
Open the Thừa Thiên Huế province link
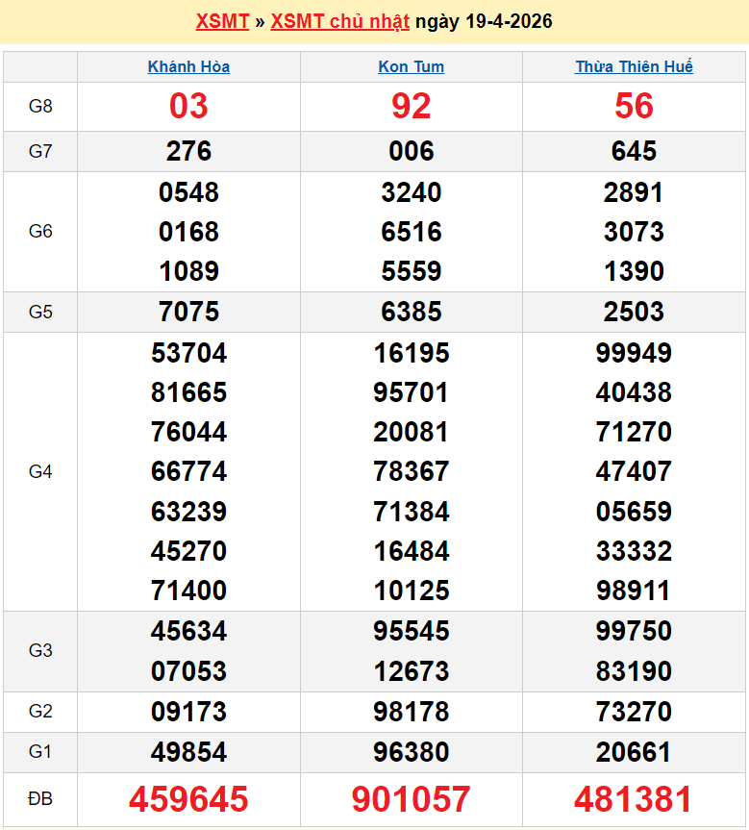(634, 66)
